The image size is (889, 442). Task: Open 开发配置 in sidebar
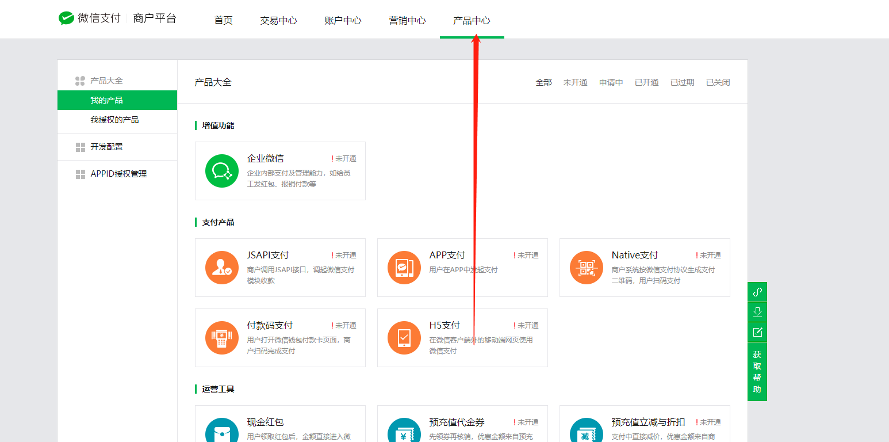[x=106, y=147]
